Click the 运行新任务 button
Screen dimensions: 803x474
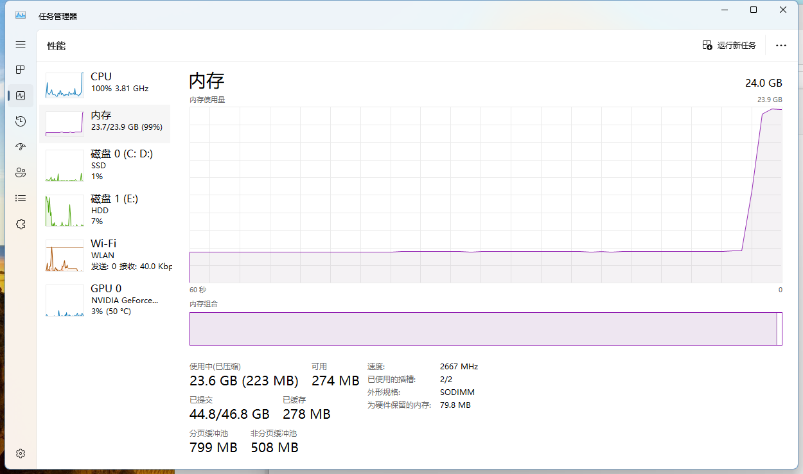coord(729,45)
